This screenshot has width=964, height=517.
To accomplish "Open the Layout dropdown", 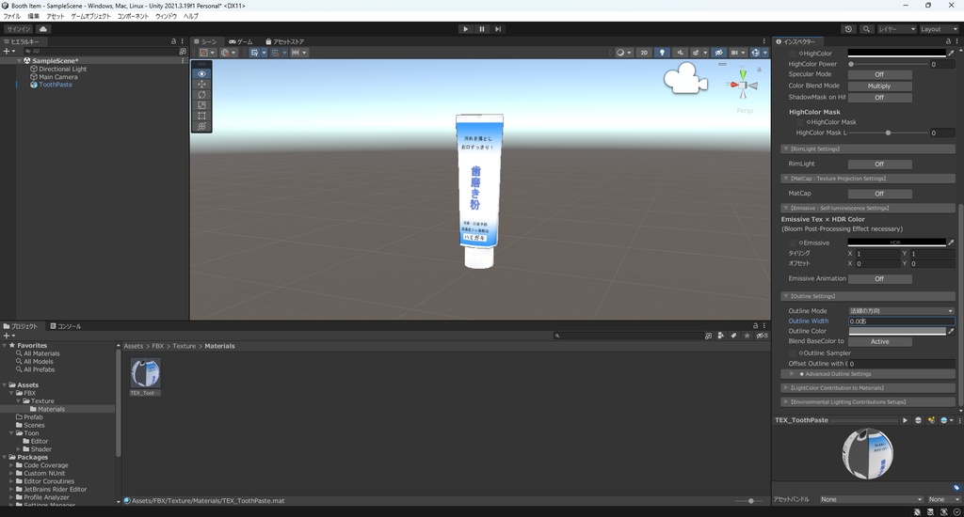I will (x=939, y=29).
